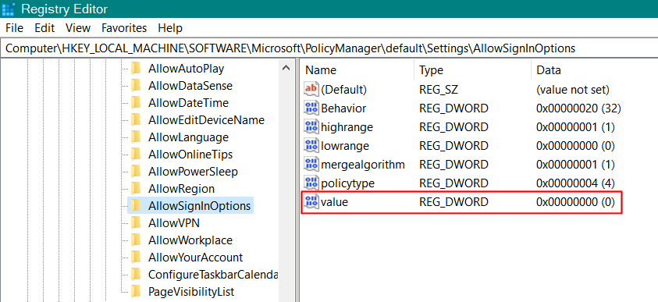Click the AllowOnlineTips folder icon

pos(136,155)
